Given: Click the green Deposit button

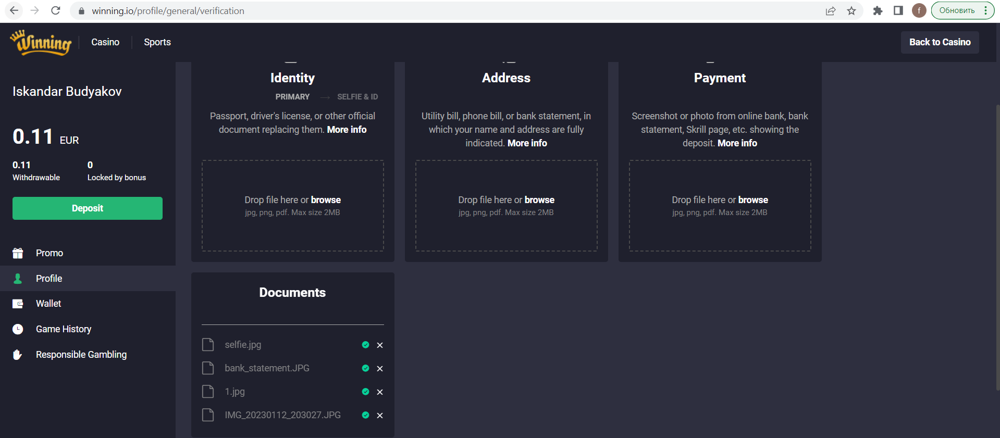Looking at the screenshot, I should click(x=88, y=208).
